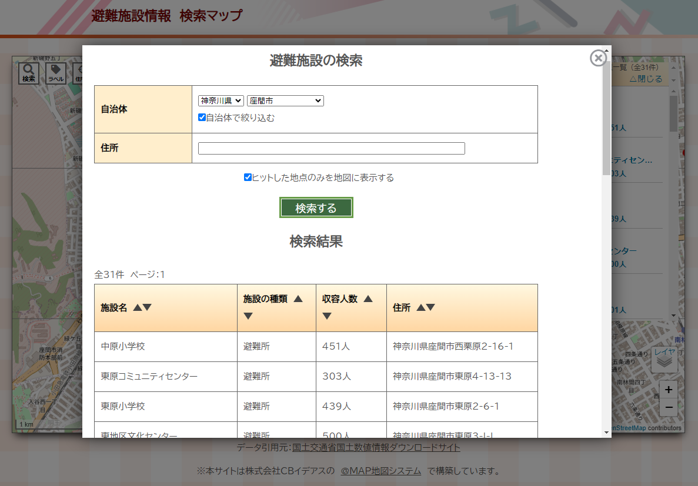Sort 収容人数 column ascending arrow
The image size is (698, 486).
[368, 299]
